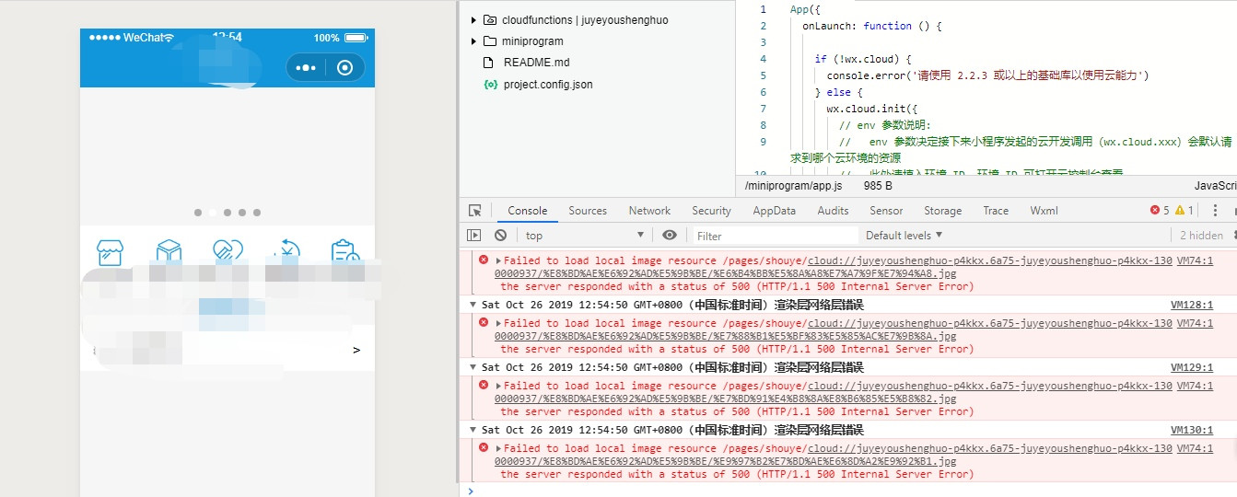1237x497 pixels.
Task: Tap the refund arrow yen icon in simulator
Action: coord(286,251)
